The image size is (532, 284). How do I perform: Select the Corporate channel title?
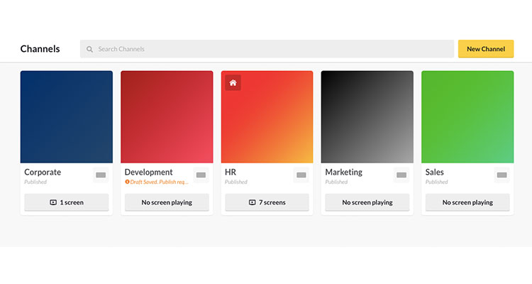[43, 173]
